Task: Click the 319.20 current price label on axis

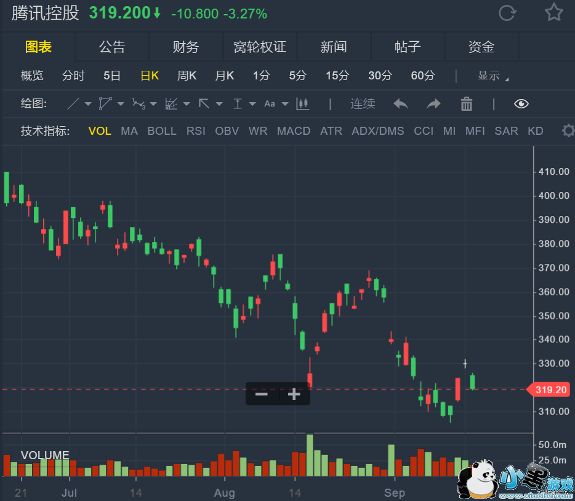Action: [x=551, y=389]
